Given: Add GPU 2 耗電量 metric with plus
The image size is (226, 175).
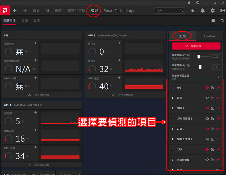Looking at the screenshot, I should 119,60.
